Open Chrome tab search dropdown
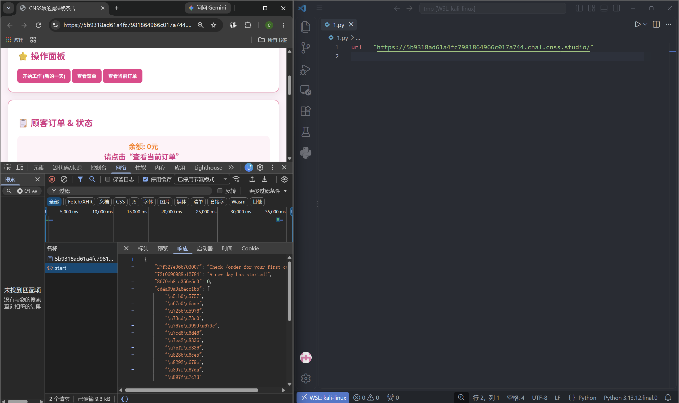 (x=8, y=8)
